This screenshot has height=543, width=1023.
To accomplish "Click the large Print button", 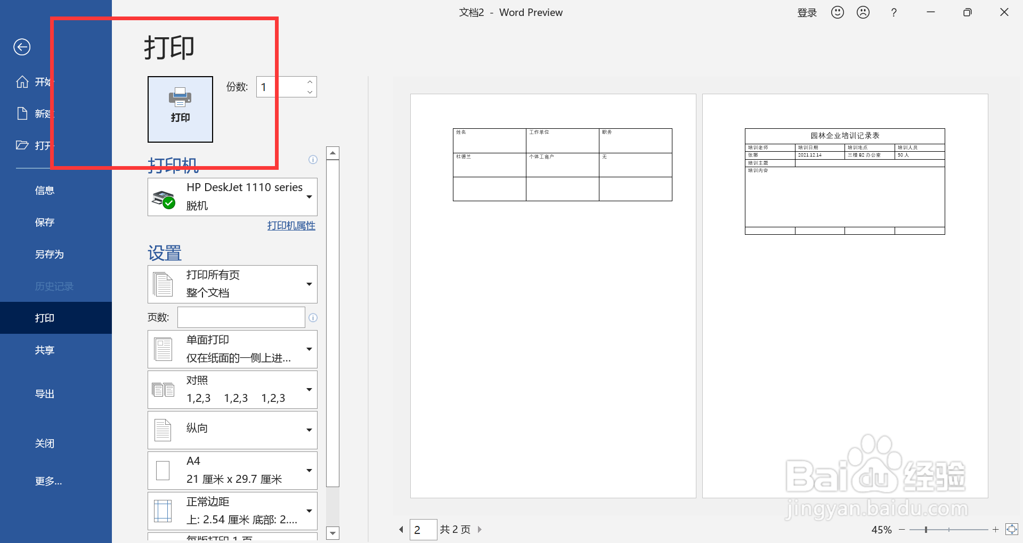I will [180, 109].
